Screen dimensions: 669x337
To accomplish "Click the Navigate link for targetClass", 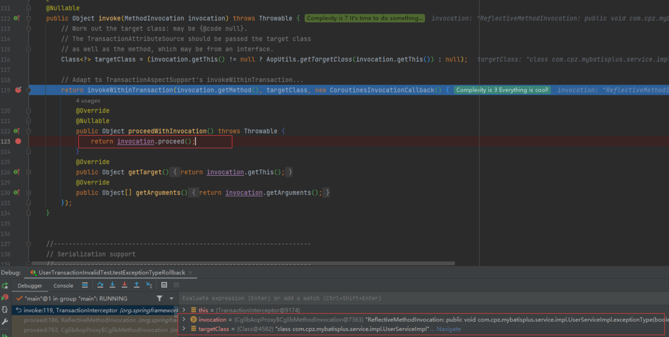I will 449,329.
